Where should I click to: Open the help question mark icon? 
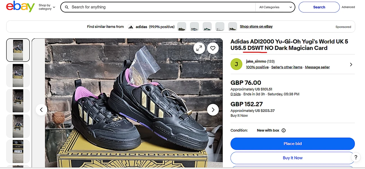tap(355, 157)
